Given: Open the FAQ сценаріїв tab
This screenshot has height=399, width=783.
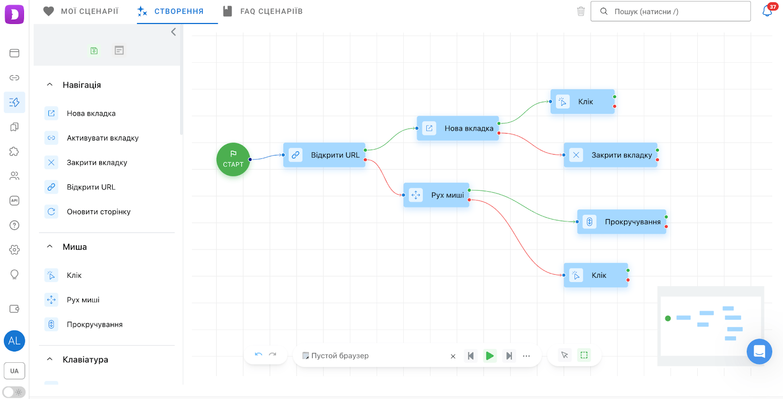Looking at the screenshot, I should pos(263,11).
